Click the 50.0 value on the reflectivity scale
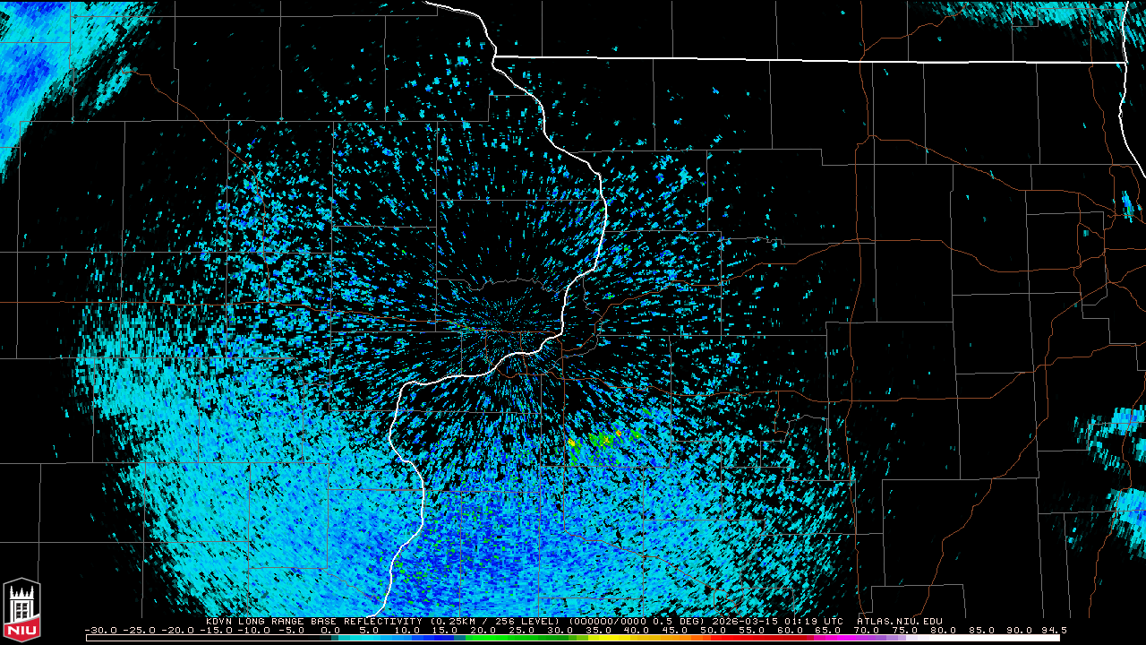 (x=713, y=631)
